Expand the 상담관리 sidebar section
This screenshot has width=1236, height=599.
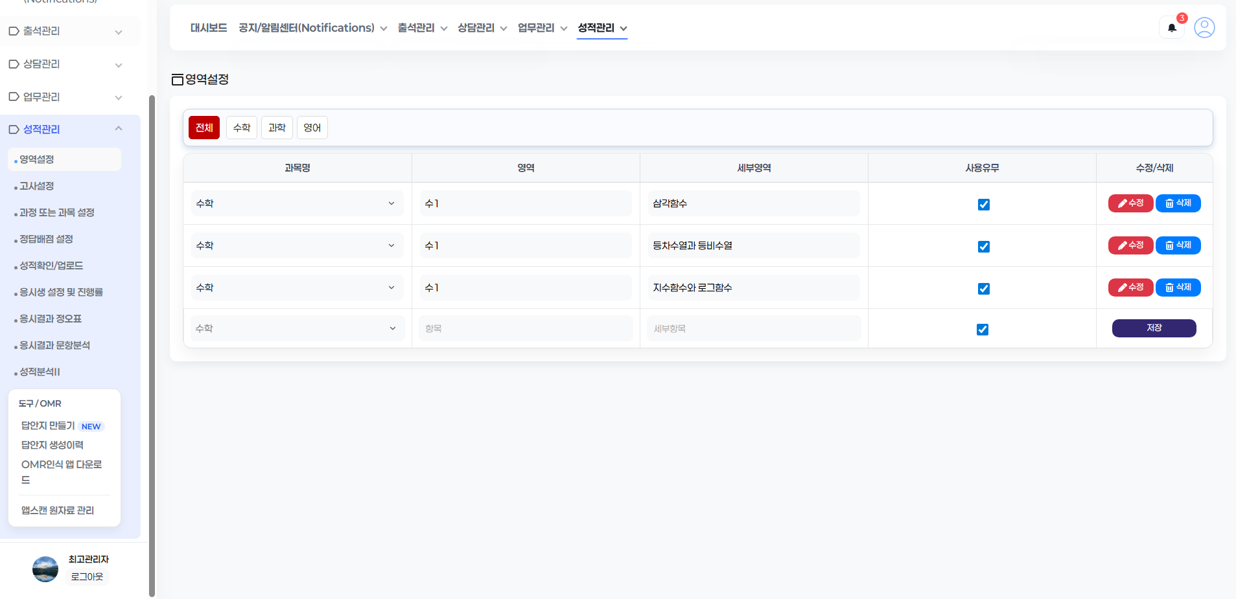(119, 65)
